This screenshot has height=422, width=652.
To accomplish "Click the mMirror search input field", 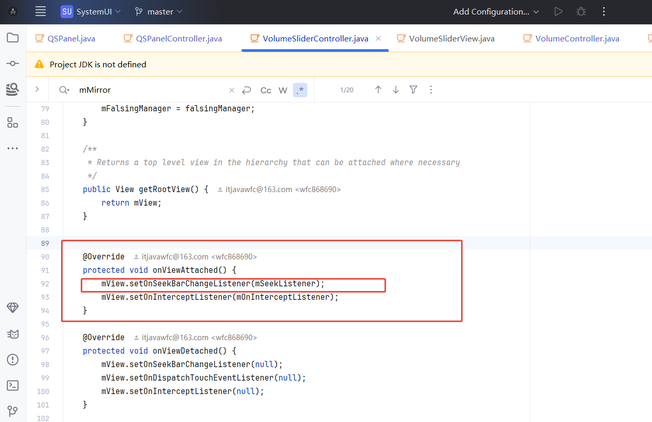I will click(x=150, y=90).
